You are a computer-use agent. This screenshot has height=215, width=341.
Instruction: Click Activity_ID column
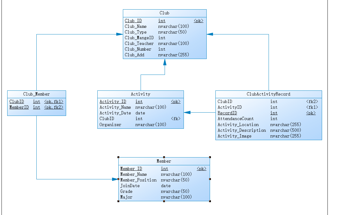tap(113, 102)
